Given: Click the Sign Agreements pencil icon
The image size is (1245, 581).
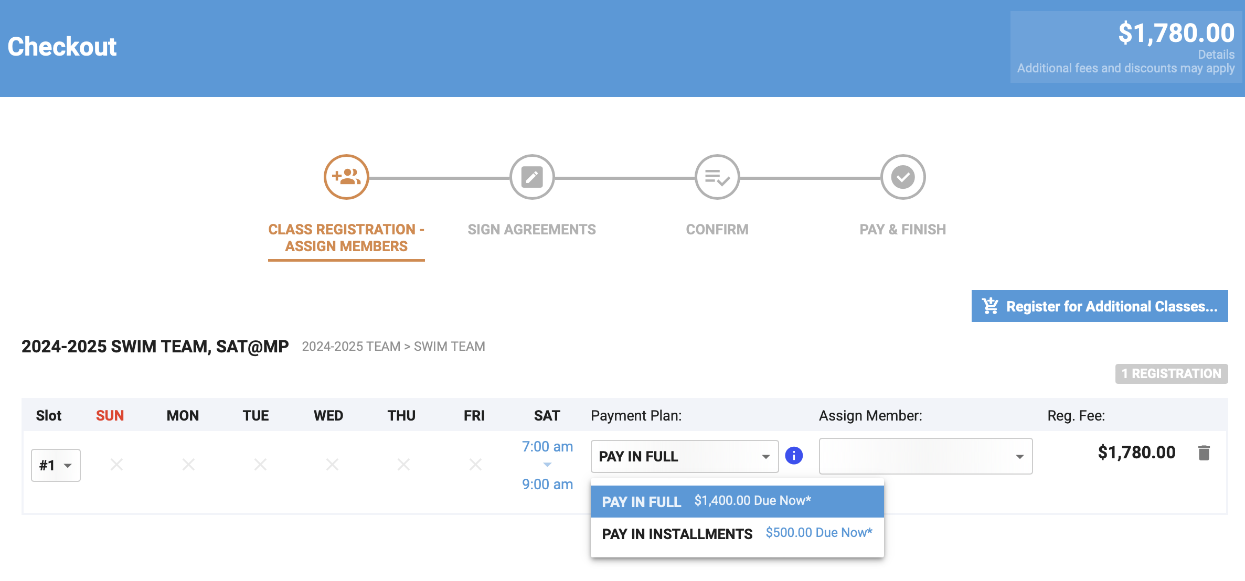Looking at the screenshot, I should click(532, 177).
